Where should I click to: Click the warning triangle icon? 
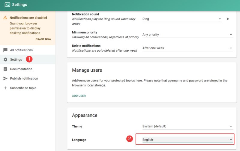[x=5, y=18]
